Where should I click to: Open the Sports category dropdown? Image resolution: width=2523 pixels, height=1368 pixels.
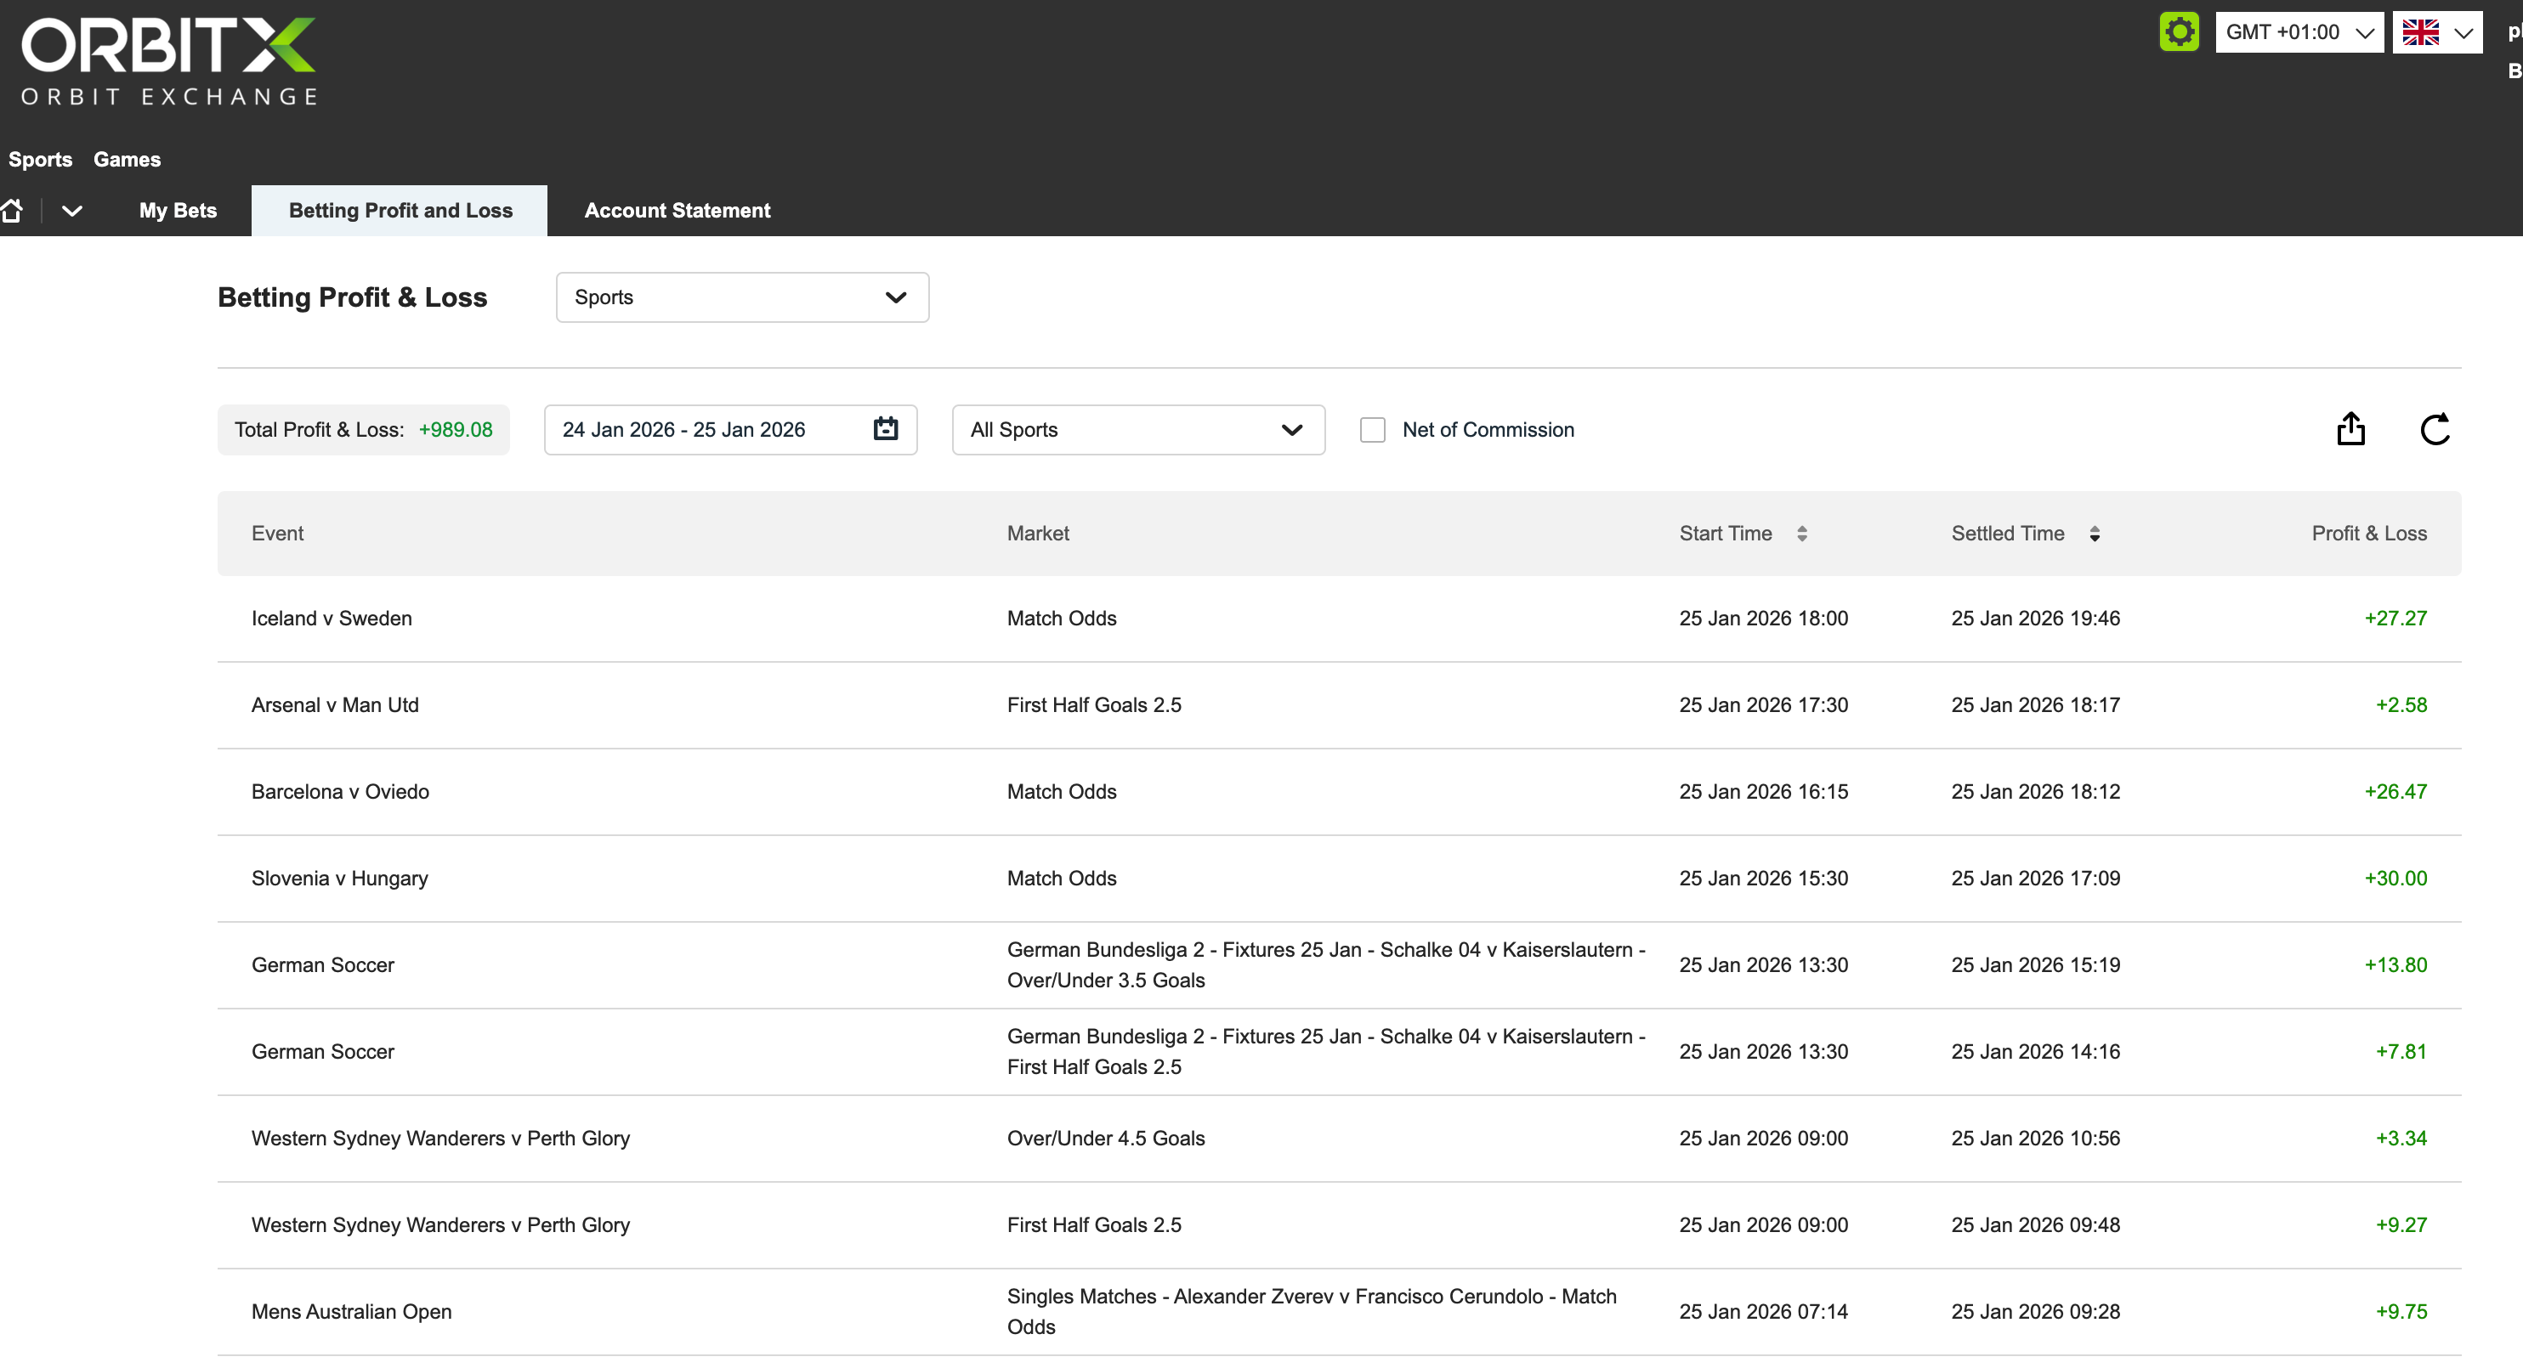coord(742,297)
